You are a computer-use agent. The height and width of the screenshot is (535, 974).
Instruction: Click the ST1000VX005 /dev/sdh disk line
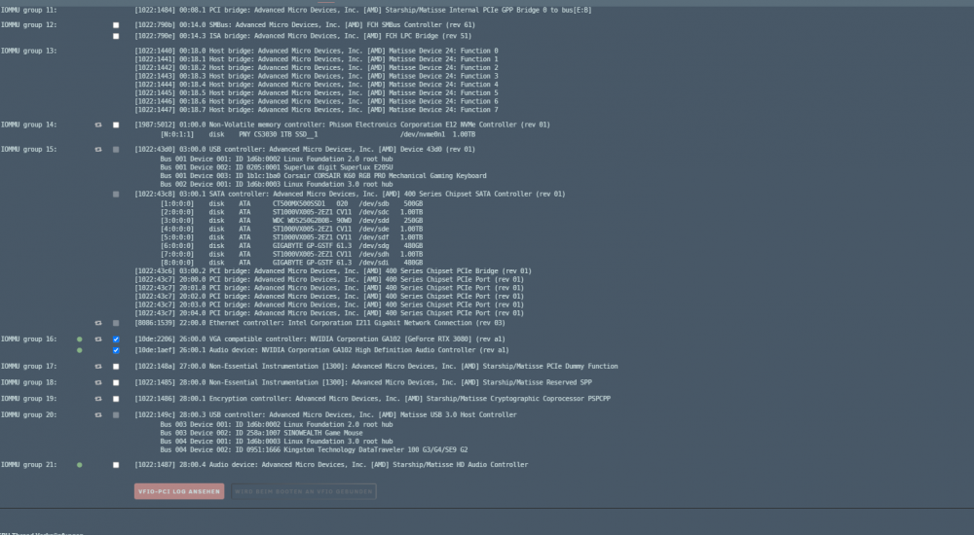(291, 255)
